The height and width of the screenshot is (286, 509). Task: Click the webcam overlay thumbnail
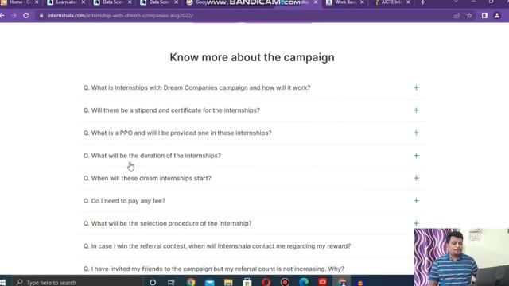[461, 257]
